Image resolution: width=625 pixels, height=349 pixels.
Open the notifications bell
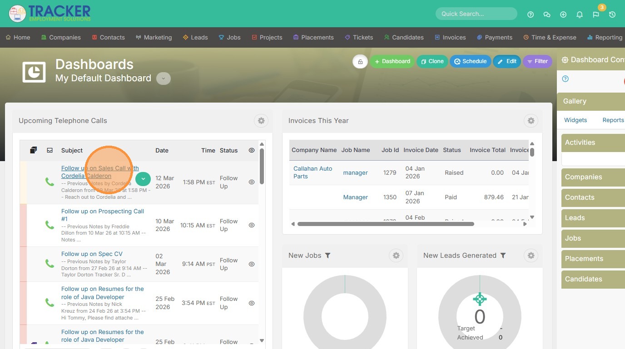[x=580, y=15]
